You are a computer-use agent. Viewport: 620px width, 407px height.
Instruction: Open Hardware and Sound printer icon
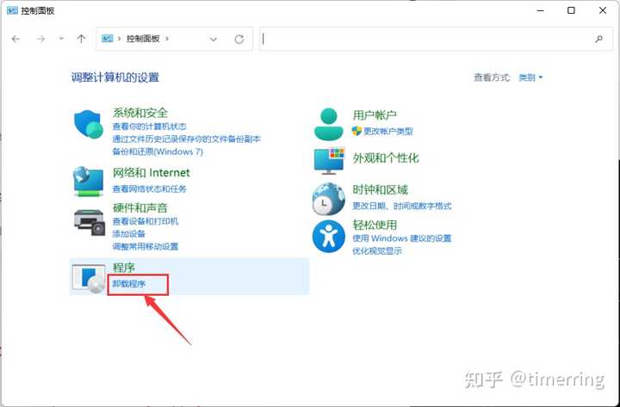[90, 223]
